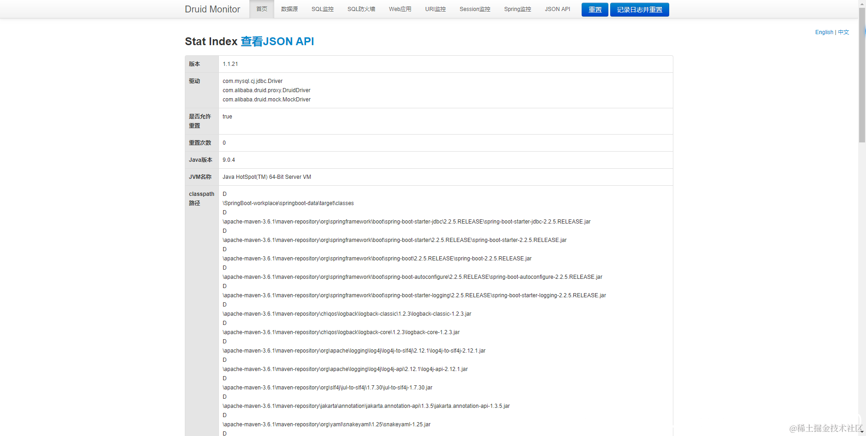Click the 是否允许重置 value true
This screenshot has height=436, width=866.
tap(227, 117)
